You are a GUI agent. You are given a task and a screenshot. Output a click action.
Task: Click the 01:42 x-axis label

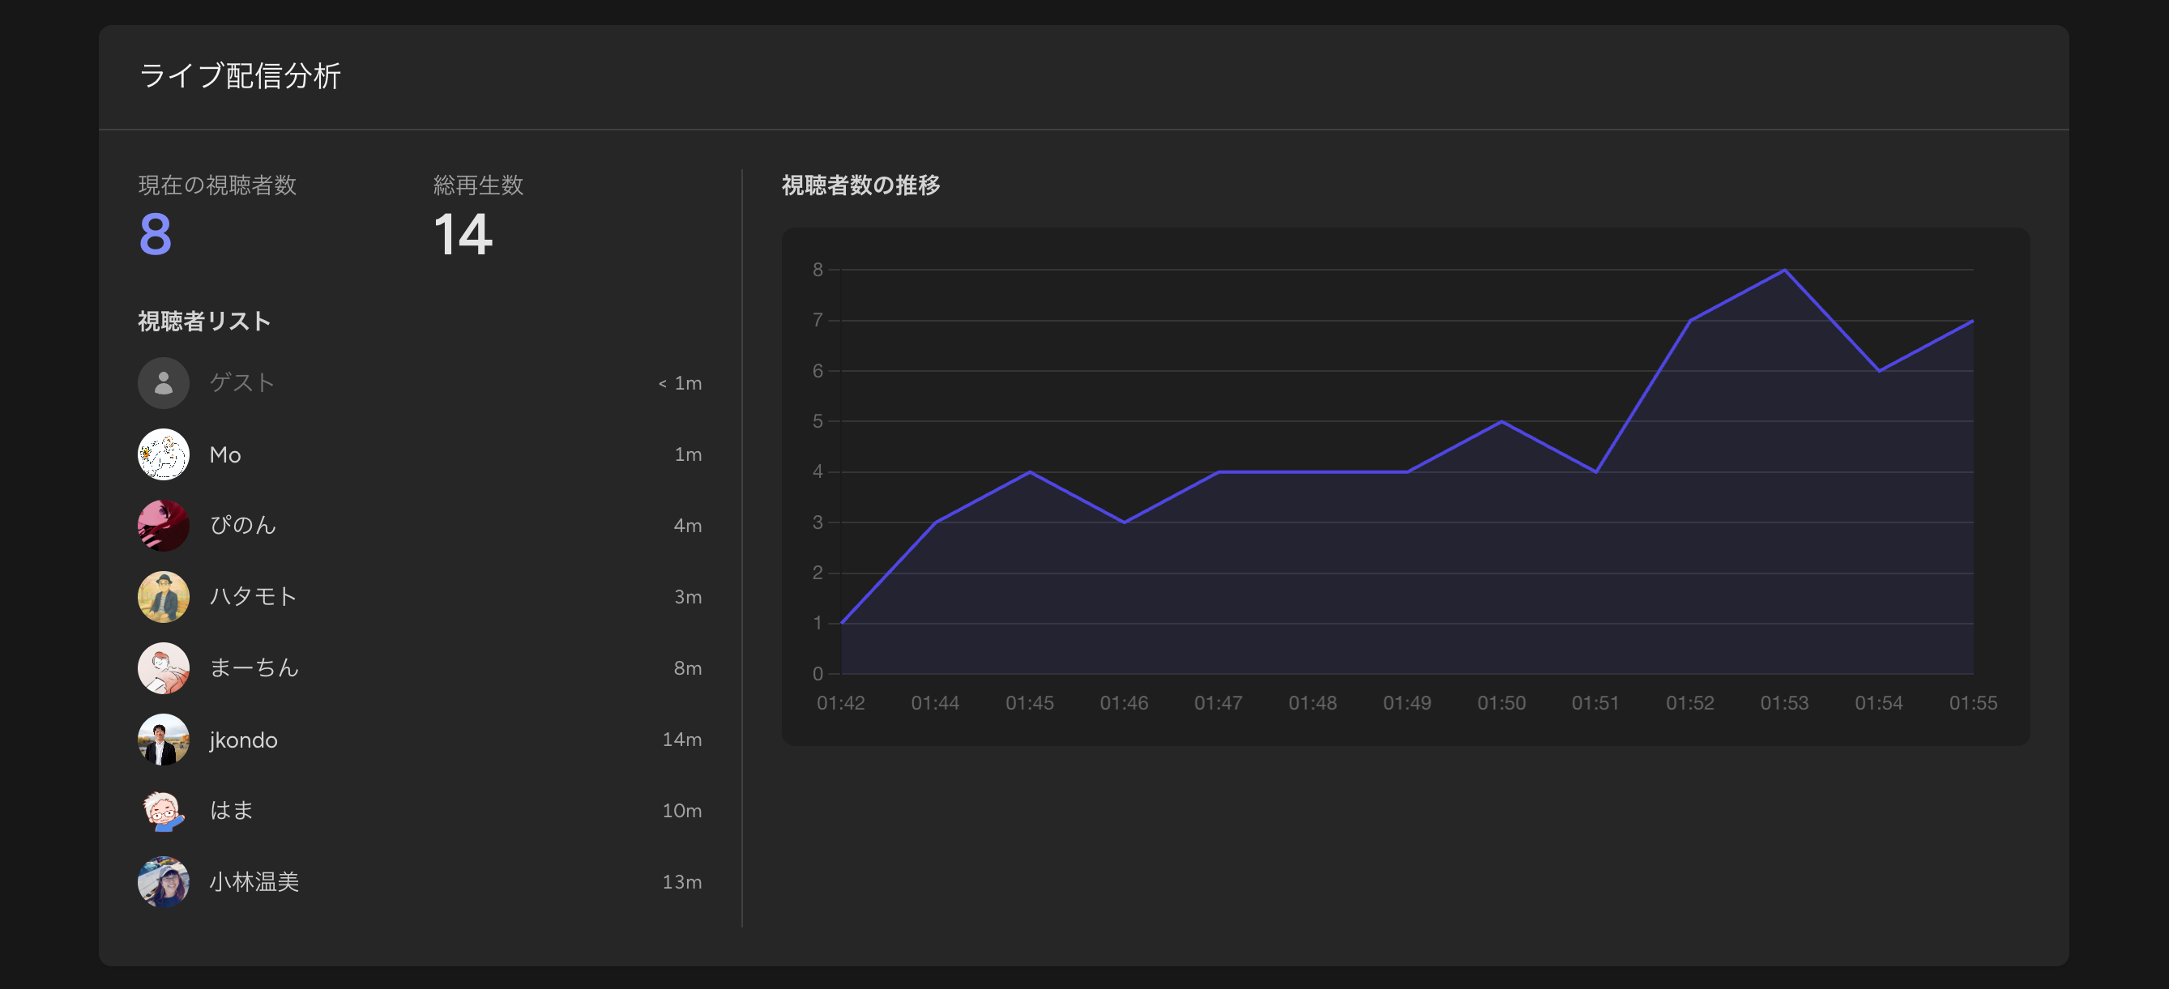[840, 703]
